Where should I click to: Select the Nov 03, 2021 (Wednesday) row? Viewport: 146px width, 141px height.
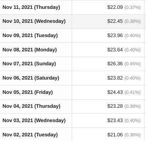pos(73,121)
